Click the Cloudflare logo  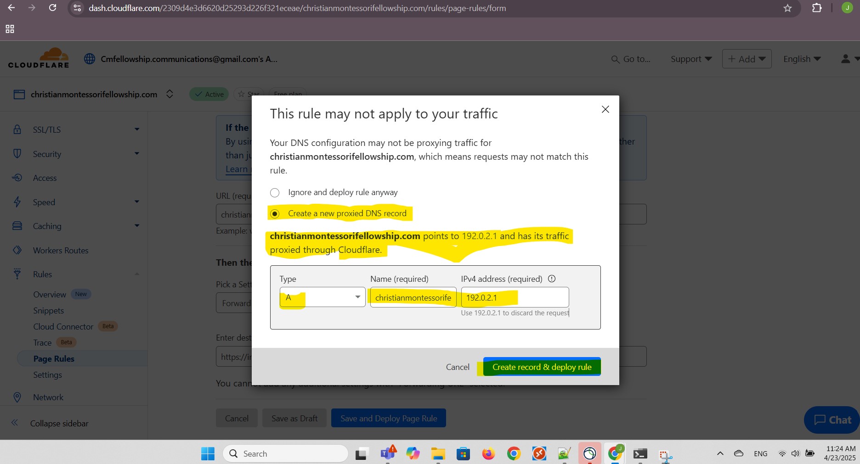pos(39,58)
